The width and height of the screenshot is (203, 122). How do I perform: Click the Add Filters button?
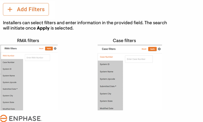tap(26, 9)
